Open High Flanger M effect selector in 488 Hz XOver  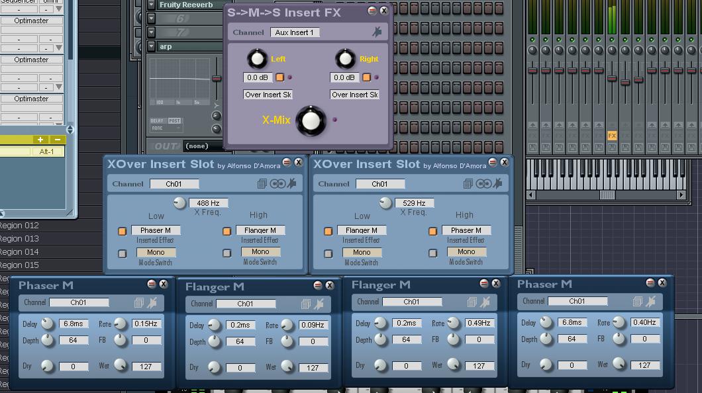tap(260, 230)
